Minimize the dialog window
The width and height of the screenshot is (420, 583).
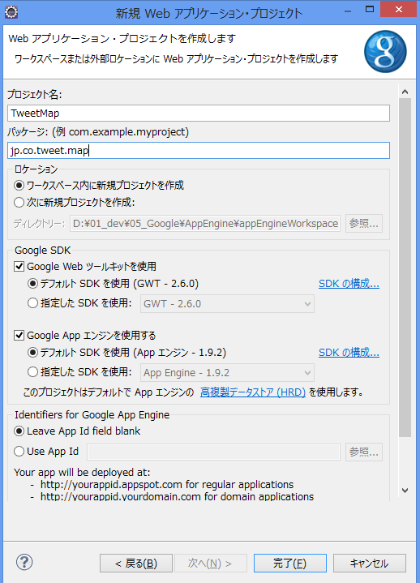(x=348, y=11)
